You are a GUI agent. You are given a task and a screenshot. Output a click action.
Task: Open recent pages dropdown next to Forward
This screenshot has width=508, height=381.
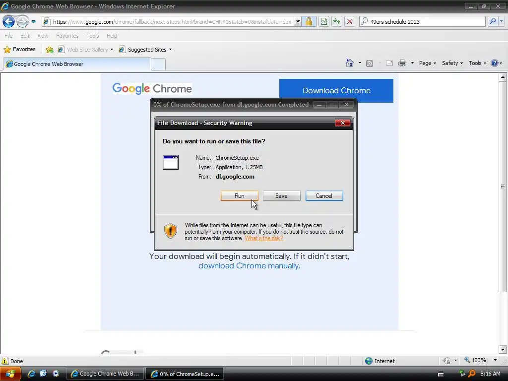pos(33,22)
